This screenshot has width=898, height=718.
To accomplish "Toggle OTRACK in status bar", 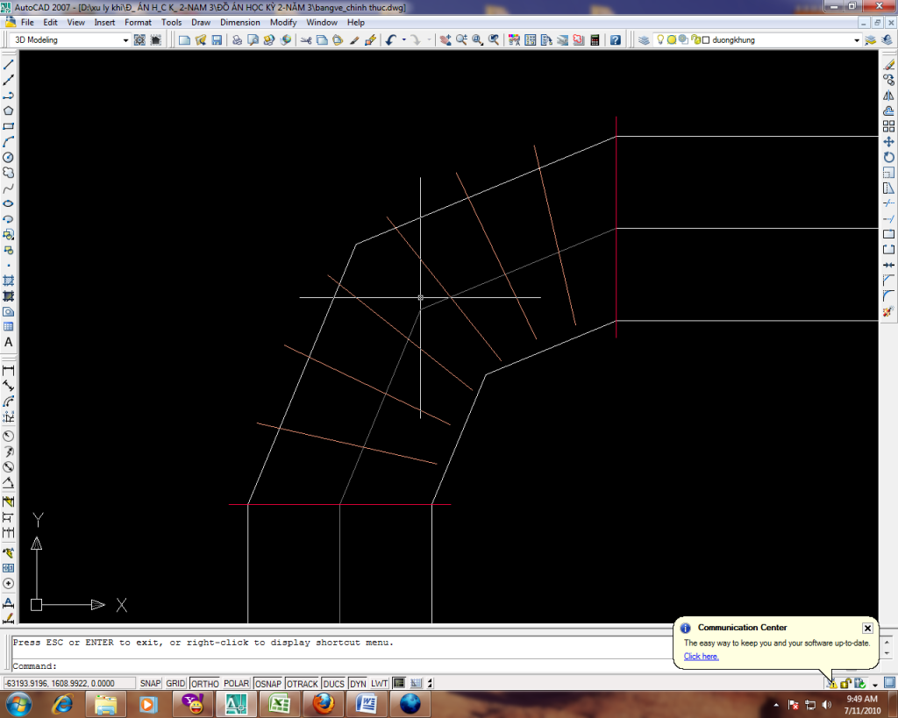I will click(302, 683).
